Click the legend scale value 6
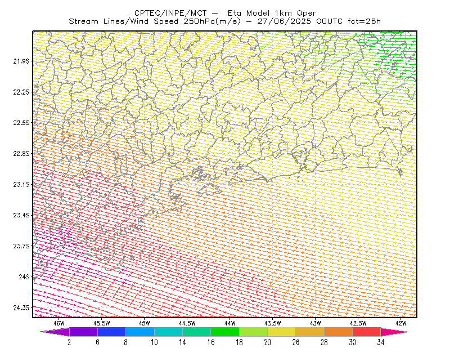450x348 pixels. point(97,342)
